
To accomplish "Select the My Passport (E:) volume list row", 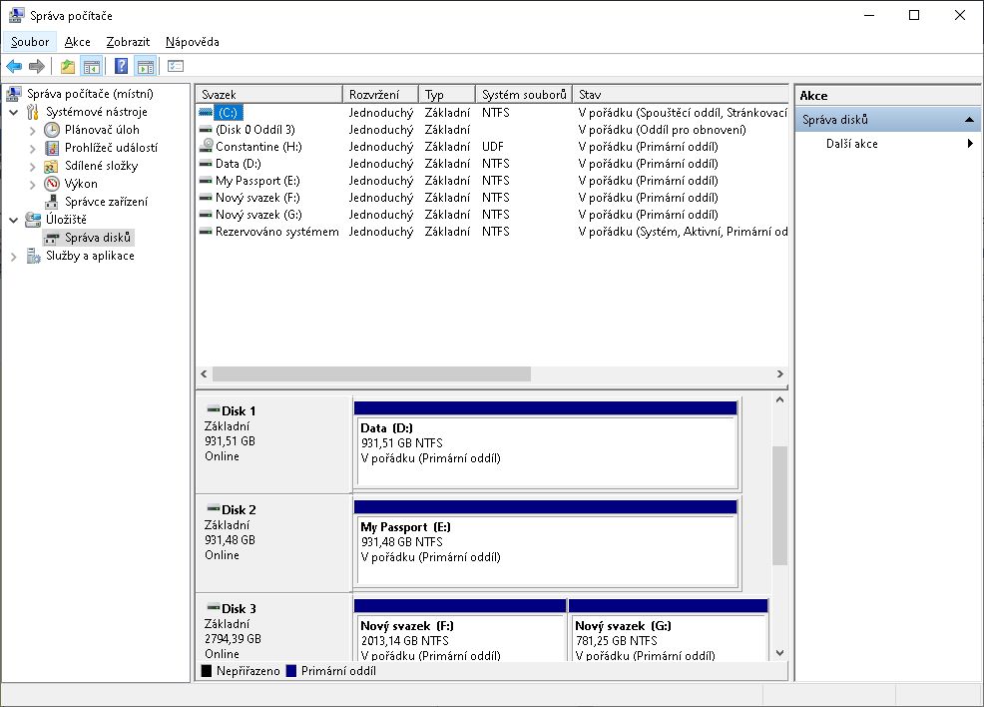I will click(493, 180).
